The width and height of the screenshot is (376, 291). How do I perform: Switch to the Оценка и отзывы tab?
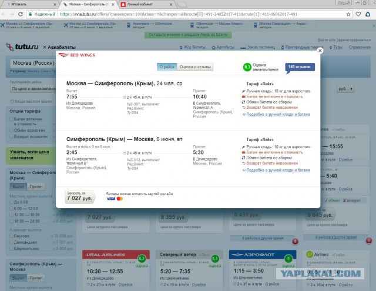tap(195, 67)
